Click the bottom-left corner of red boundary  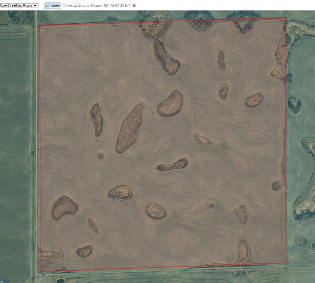40,271
